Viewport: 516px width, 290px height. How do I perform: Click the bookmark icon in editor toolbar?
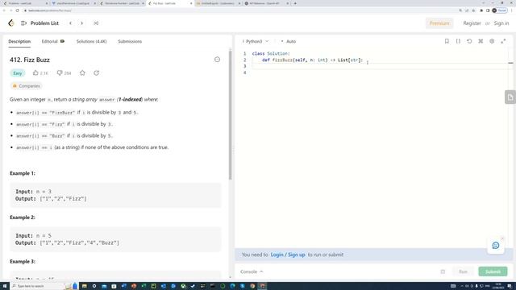pos(447,41)
